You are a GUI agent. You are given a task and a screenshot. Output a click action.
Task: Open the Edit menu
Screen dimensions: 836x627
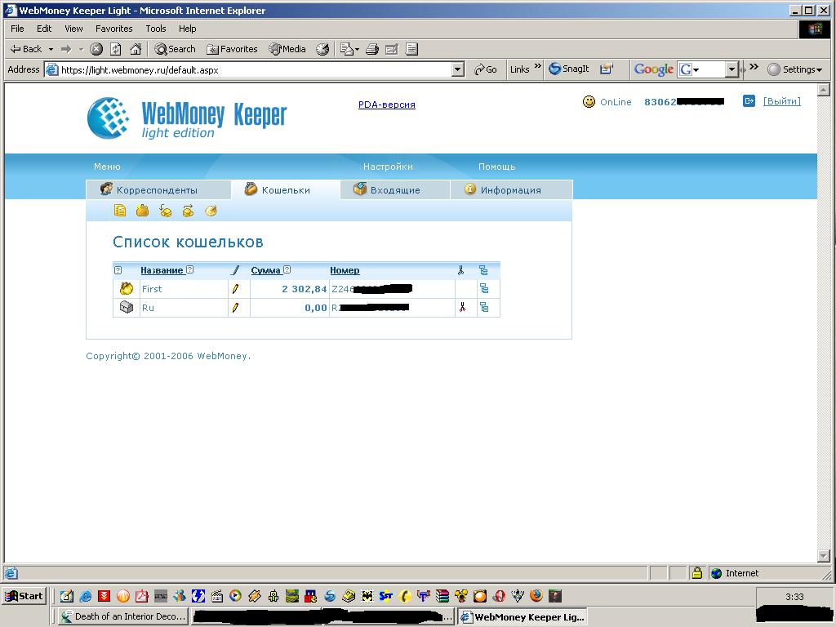tap(44, 29)
